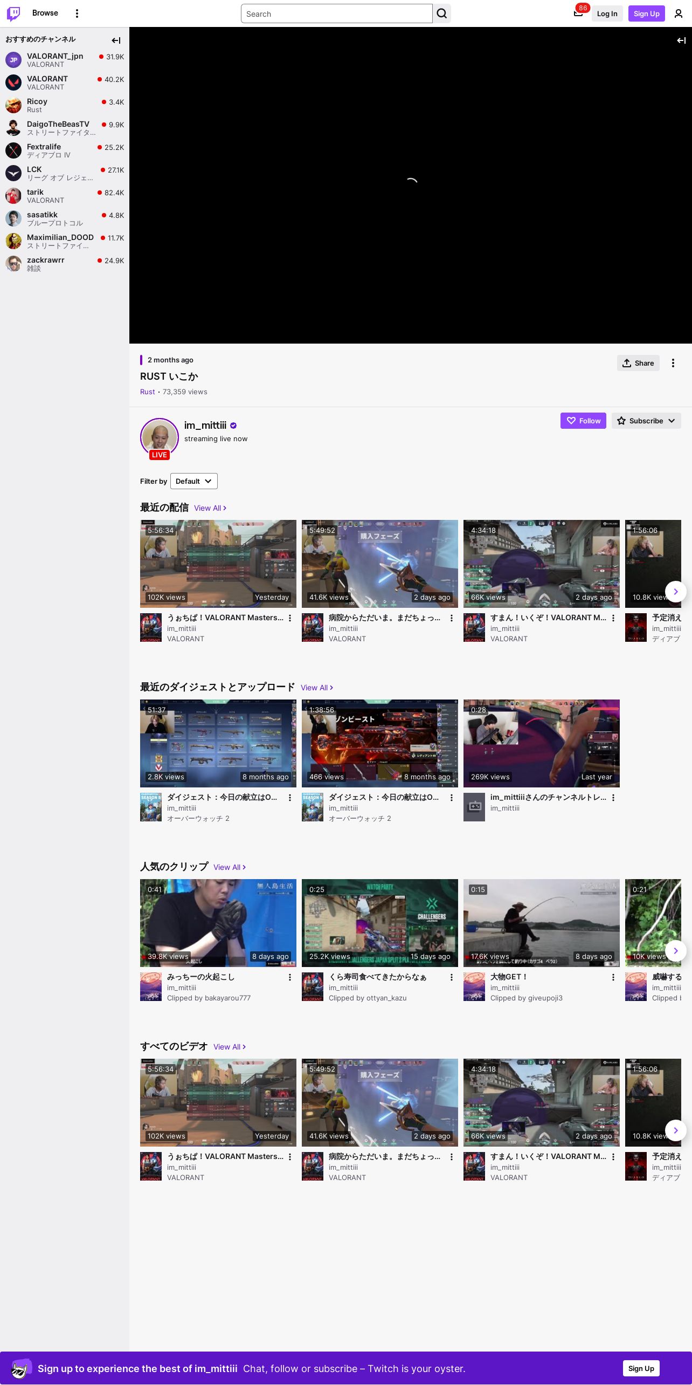Open the 0:25 Challengers clip thumbnail
The image size is (692, 1385).
[380, 923]
